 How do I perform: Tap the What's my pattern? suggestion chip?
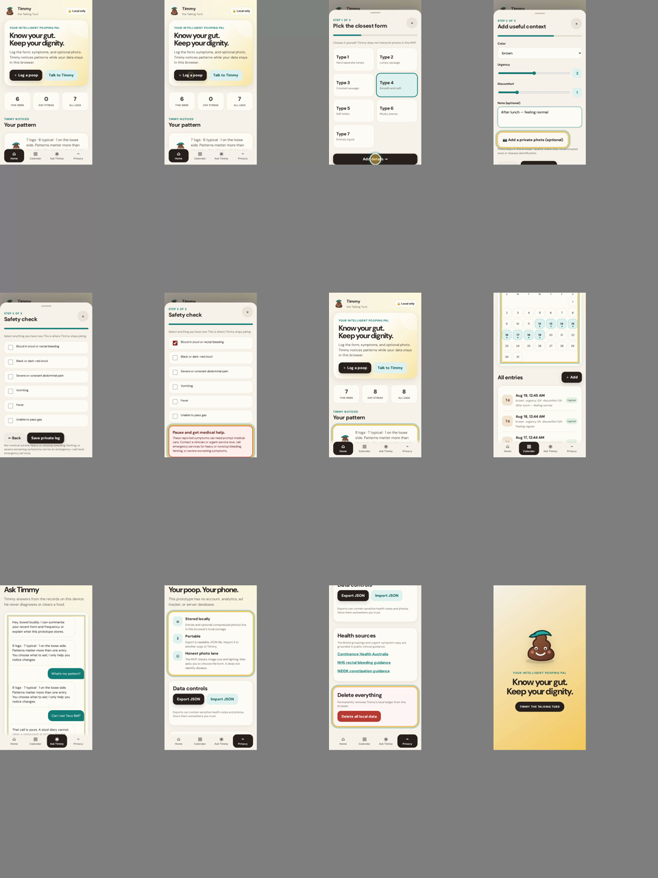pos(66,674)
